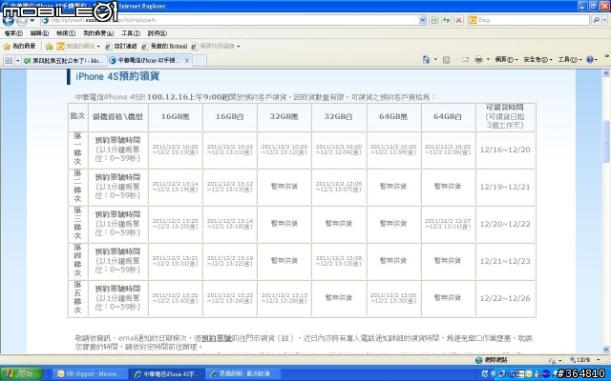The image size is (611, 381).
Task: Go back with the Back arrow button
Action: [x=9, y=20]
